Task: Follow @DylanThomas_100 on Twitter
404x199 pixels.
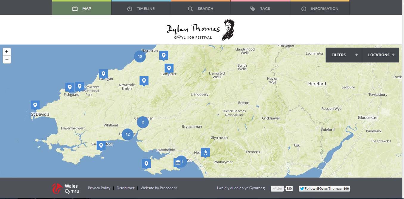Action: pos(324,189)
